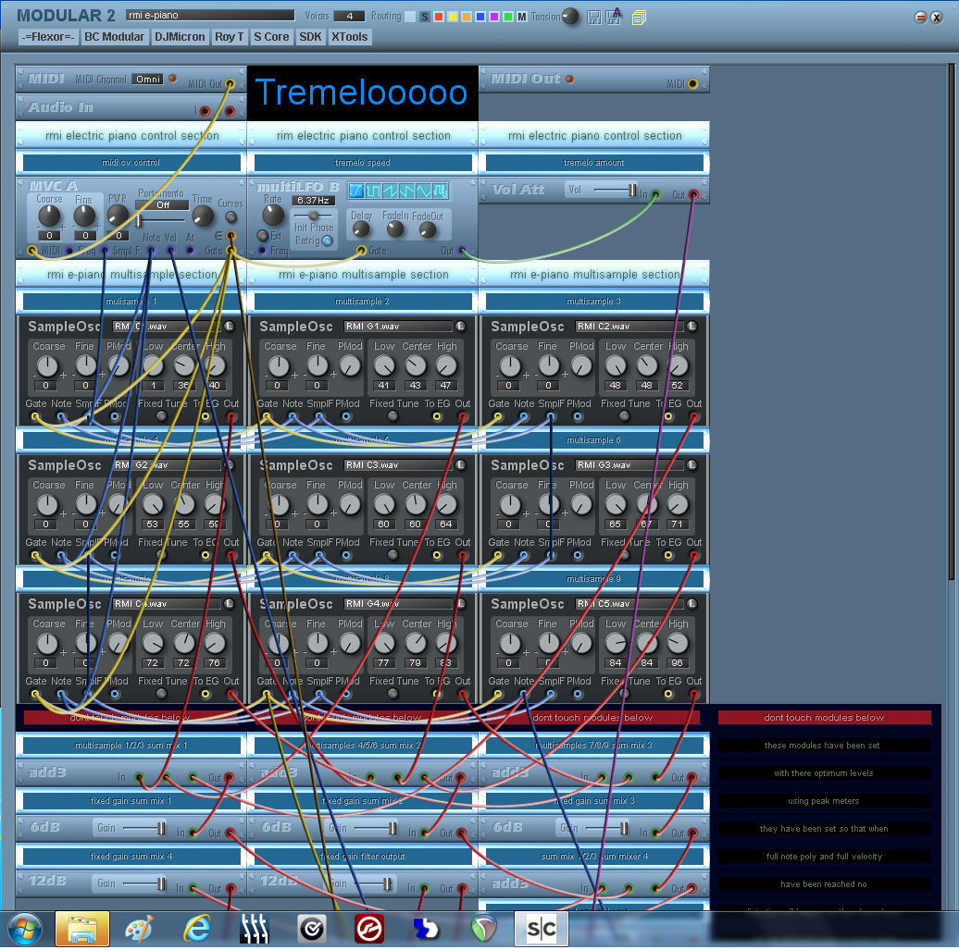The image size is (959, 950).
Task: Select the sine waveform icon on multiLFO B
Action: 356,191
